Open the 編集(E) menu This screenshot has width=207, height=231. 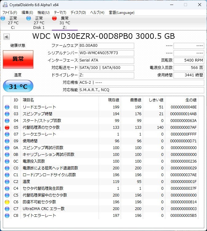(x=27, y=13)
